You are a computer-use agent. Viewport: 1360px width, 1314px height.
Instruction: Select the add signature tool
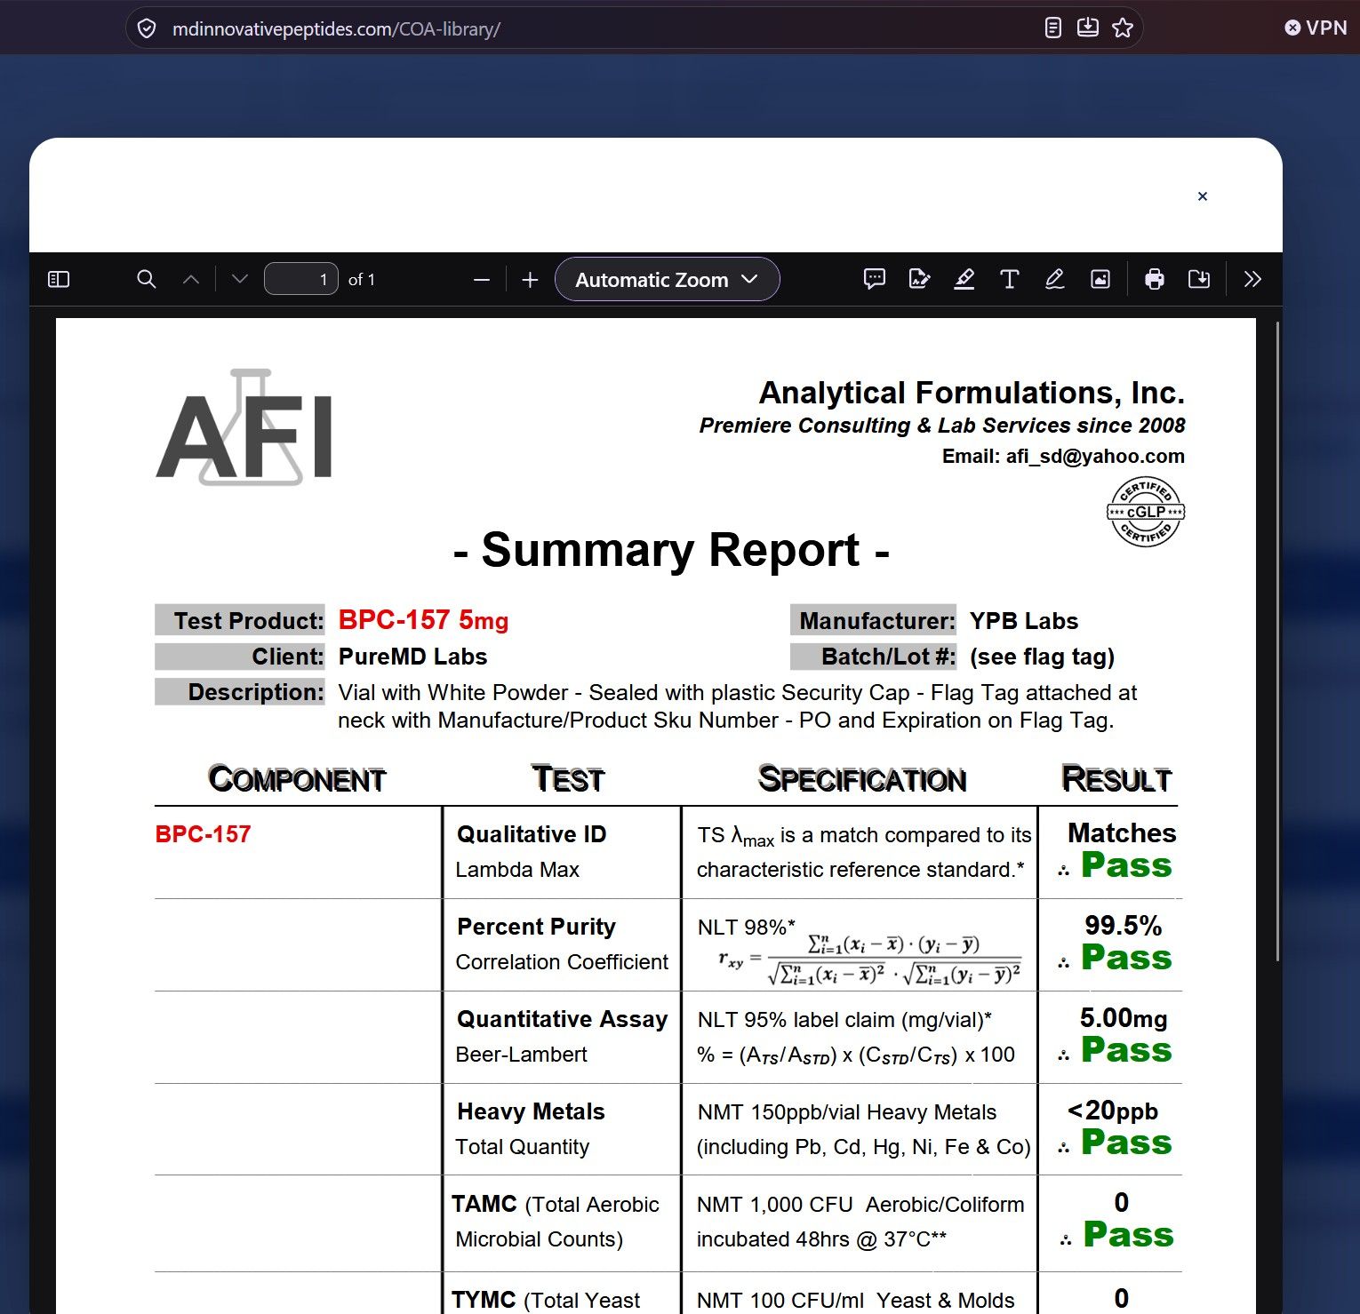pos(920,280)
